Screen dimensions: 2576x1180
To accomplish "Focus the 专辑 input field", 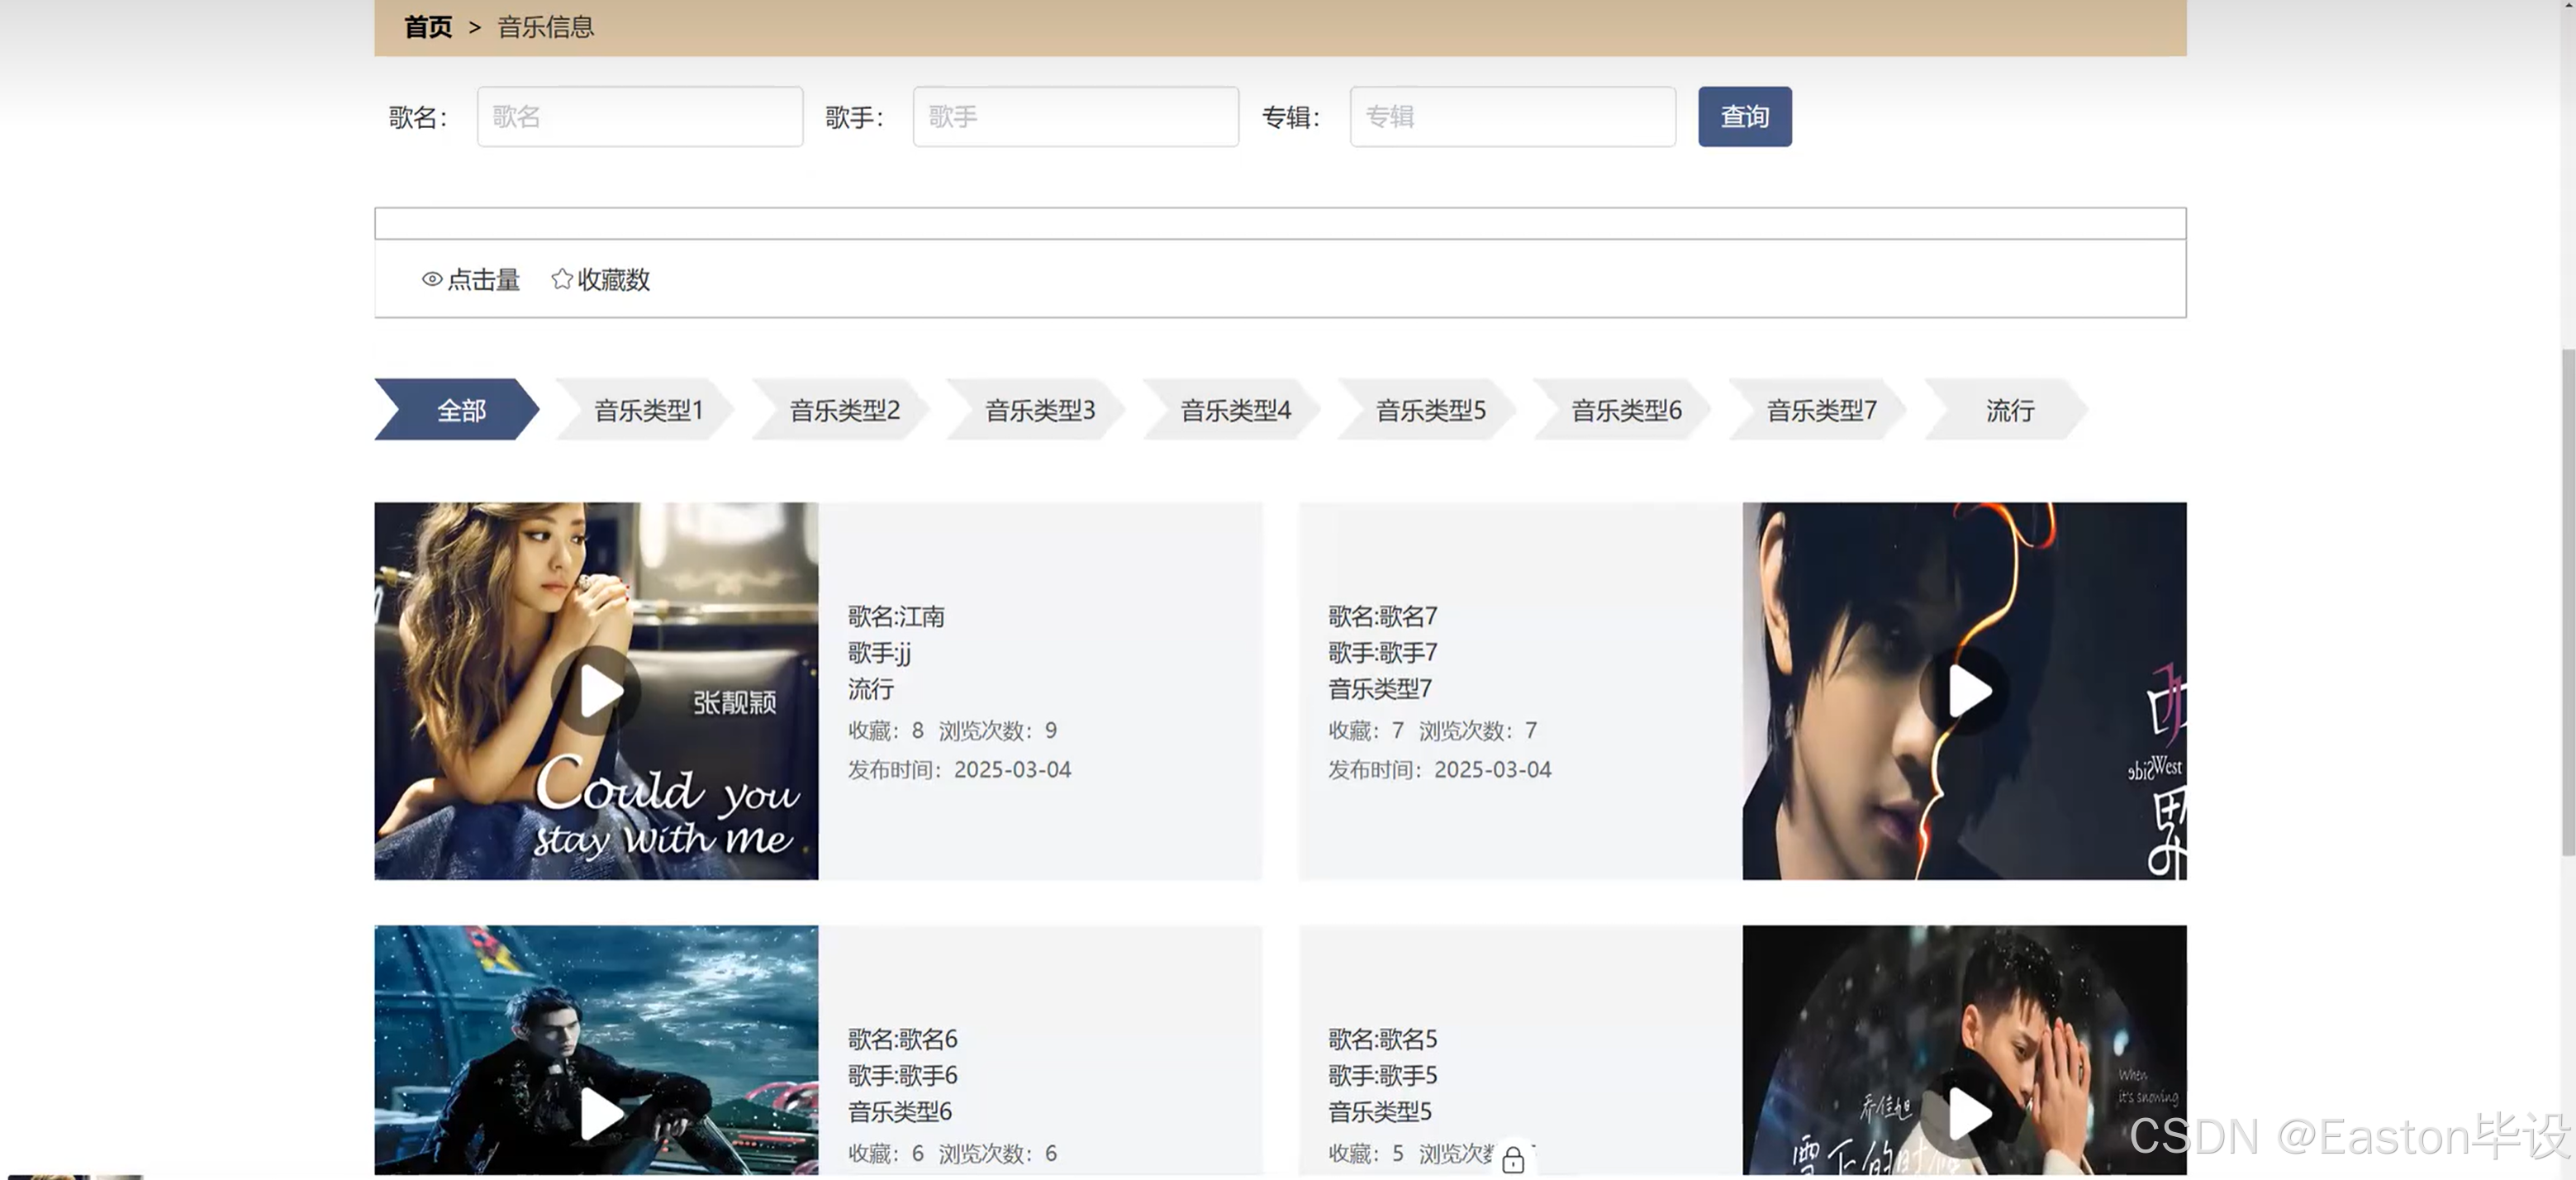I will 1512,117.
